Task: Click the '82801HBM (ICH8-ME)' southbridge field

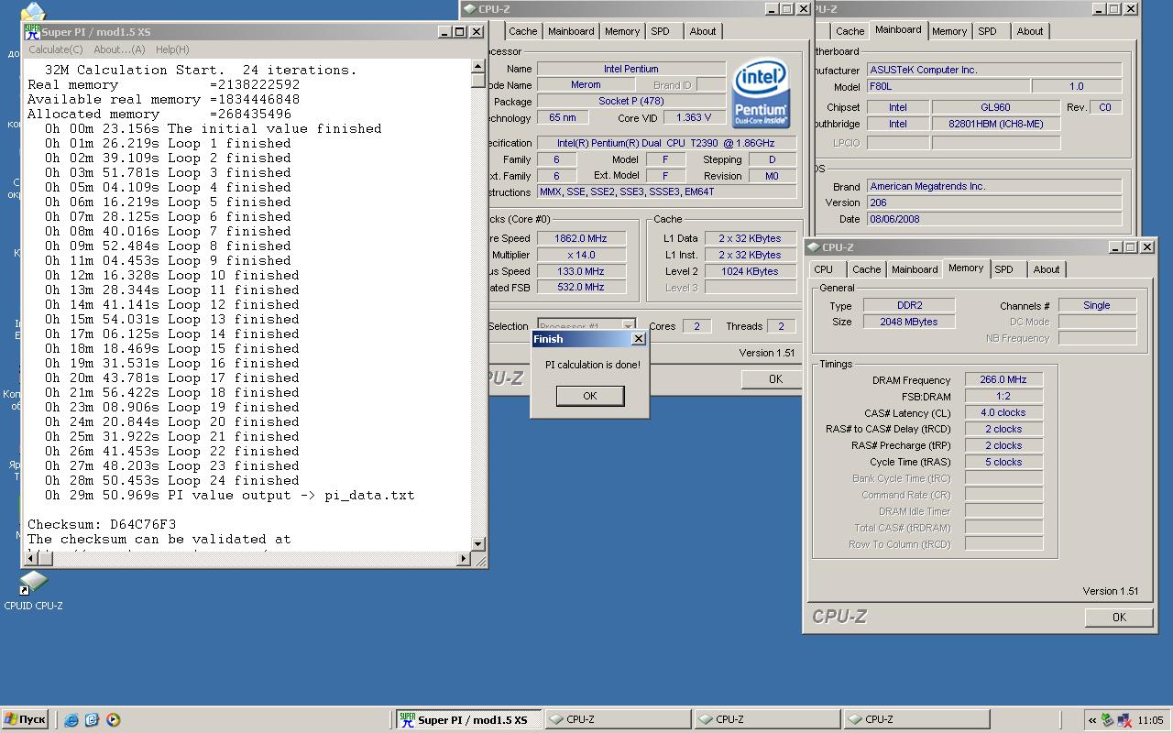Action: pos(995,124)
